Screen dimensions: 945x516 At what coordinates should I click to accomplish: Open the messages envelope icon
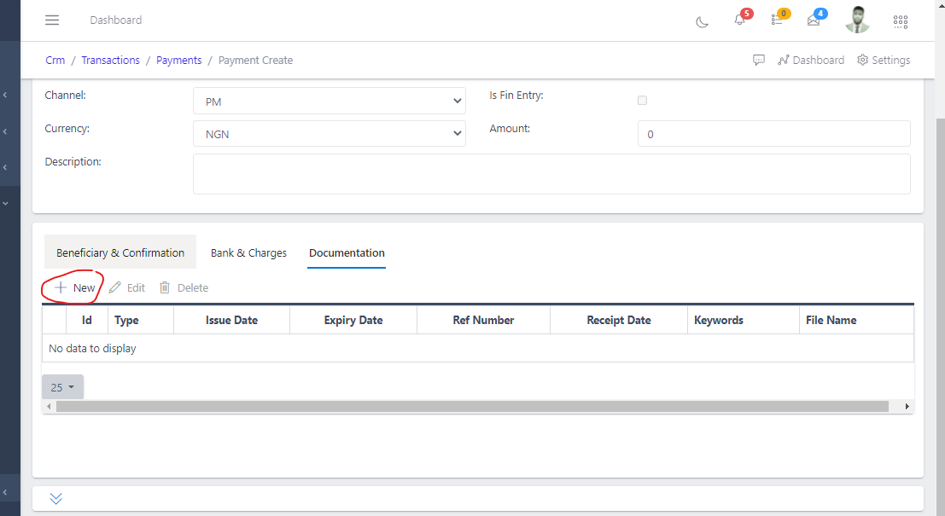tap(814, 20)
